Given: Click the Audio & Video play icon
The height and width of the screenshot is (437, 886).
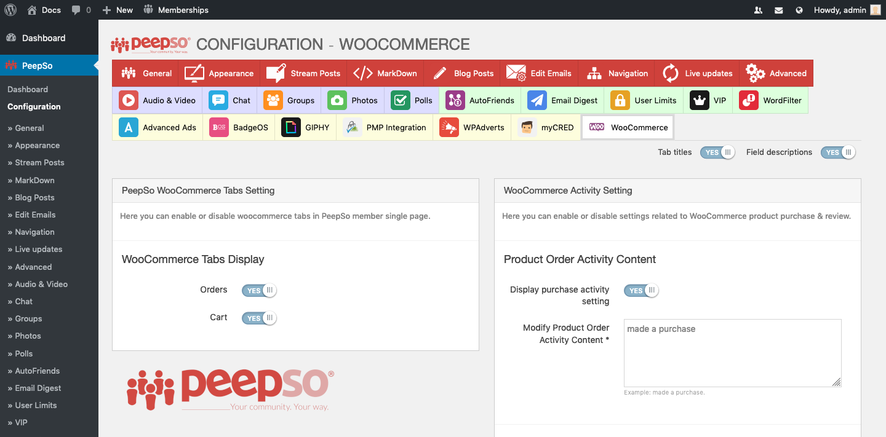Looking at the screenshot, I should pyautogui.click(x=129, y=100).
